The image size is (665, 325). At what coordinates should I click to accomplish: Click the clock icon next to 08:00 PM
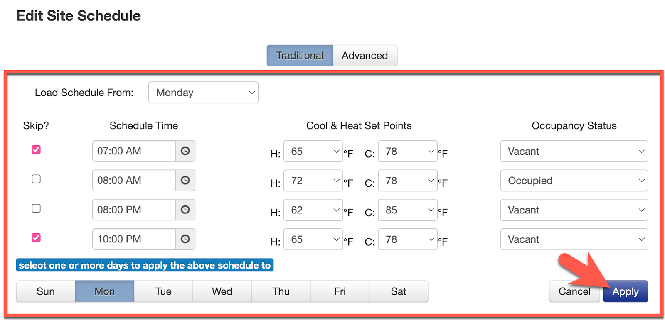click(x=185, y=210)
